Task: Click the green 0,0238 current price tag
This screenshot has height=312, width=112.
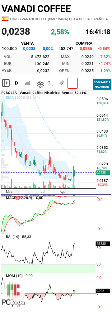Action: click(103, 173)
